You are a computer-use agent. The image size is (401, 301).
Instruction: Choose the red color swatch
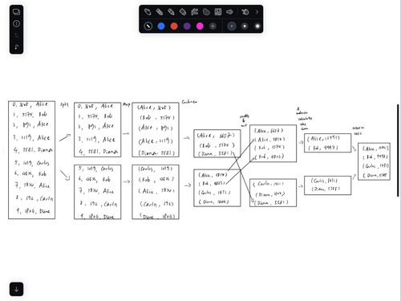pos(174,26)
